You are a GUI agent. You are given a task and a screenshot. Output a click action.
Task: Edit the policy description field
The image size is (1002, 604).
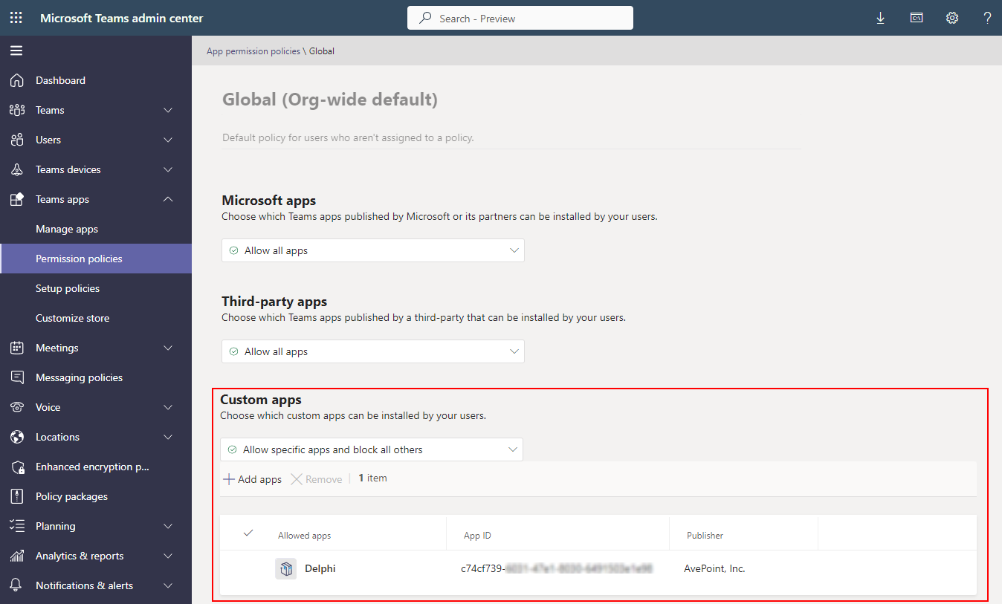pyautogui.click(x=511, y=137)
